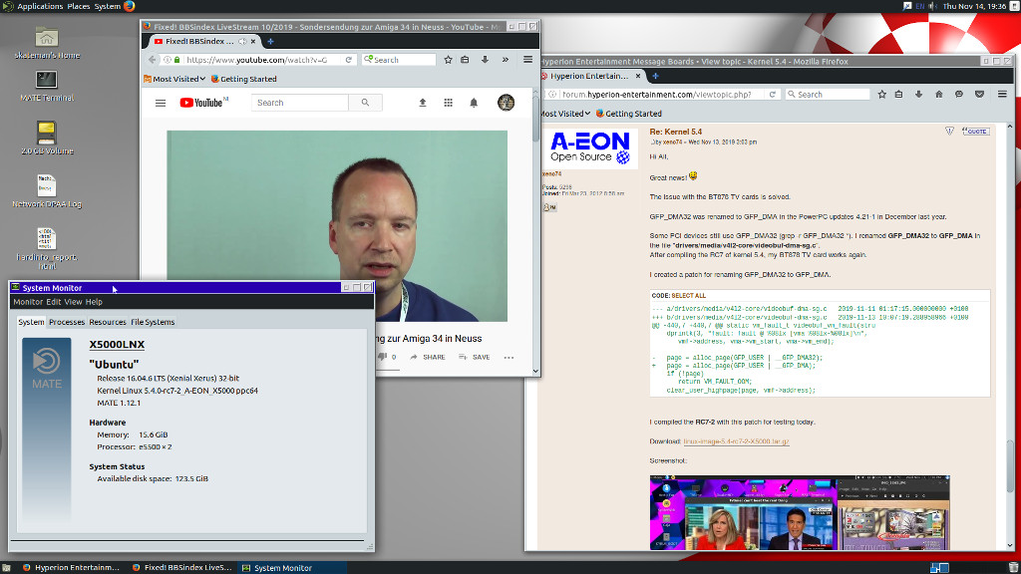Open new tab in Hyperion Firefox window
Image resolution: width=1021 pixels, height=574 pixels.
tap(655, 76)
